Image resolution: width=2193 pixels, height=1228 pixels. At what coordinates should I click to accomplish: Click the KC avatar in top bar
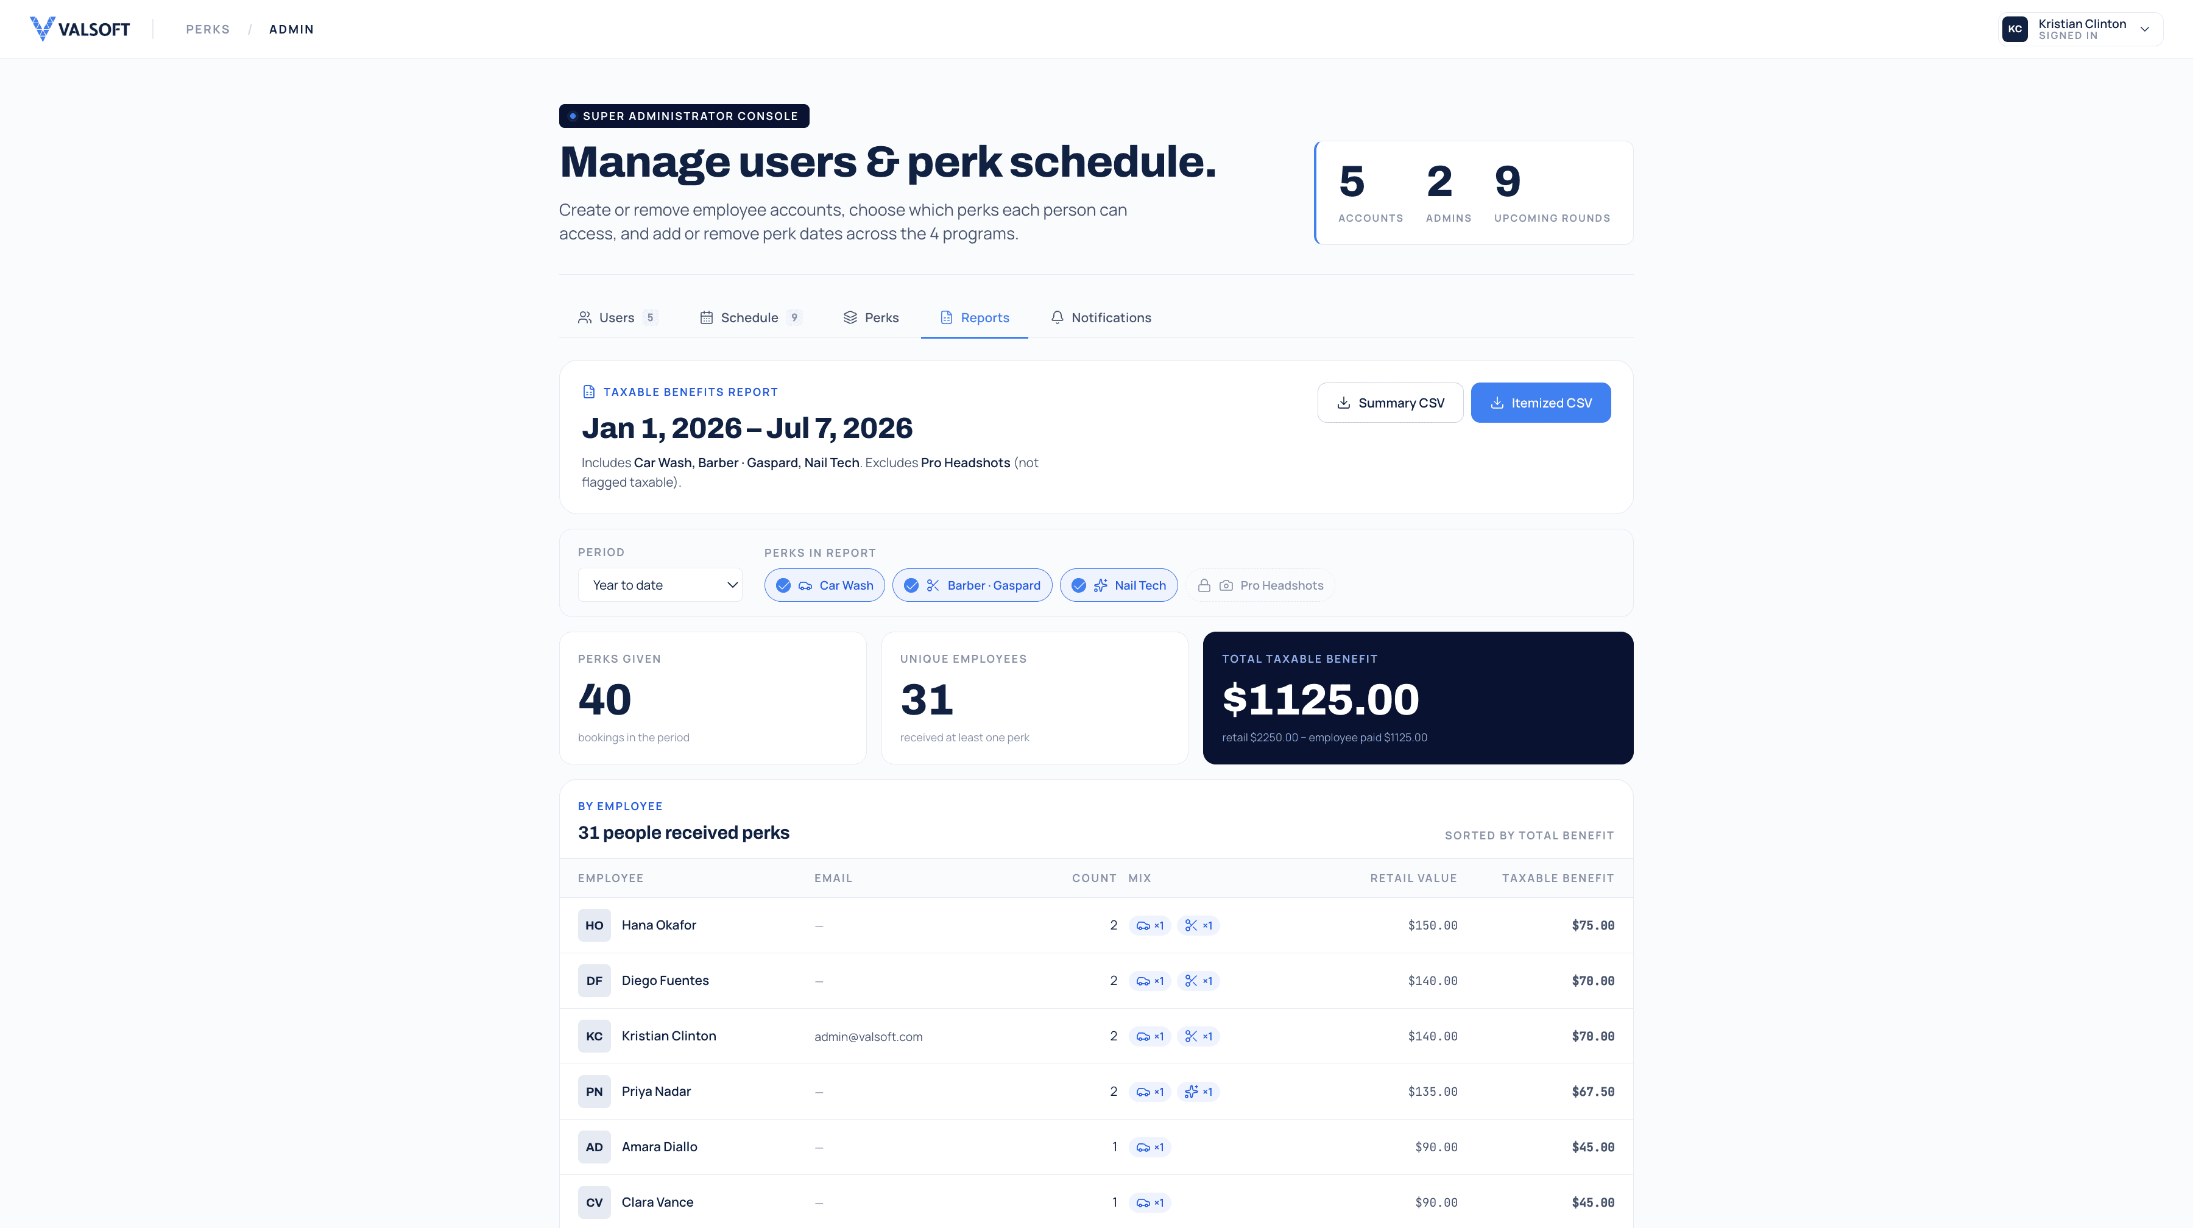tap(2015, 29)
